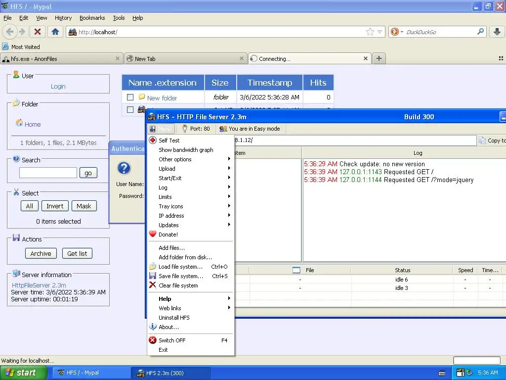Click Switch OFF red circle icon

(153, 340)
